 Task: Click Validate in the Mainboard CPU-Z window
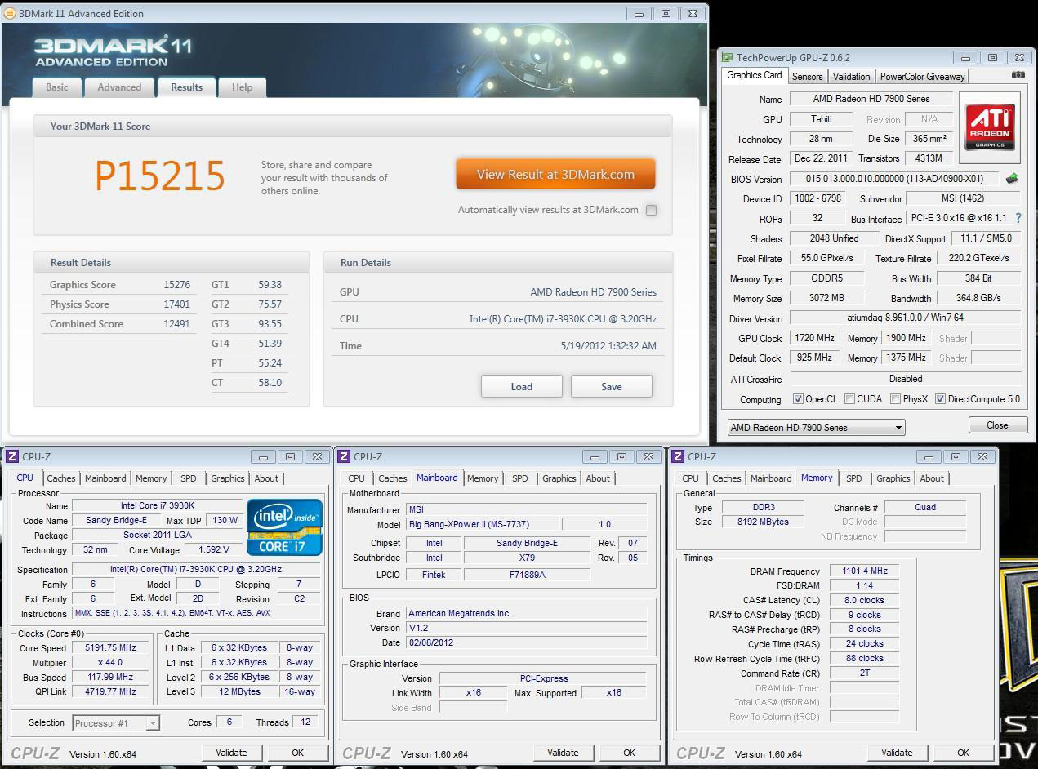click(x=563, y=753)
